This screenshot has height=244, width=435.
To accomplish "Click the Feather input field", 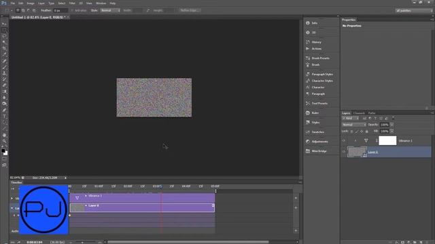I will (60, 11).
